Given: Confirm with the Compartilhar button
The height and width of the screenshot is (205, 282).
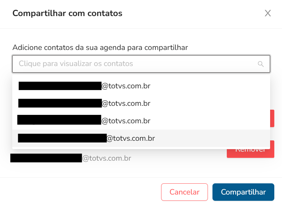Looking at the screenshot, I should coord(243,192).
